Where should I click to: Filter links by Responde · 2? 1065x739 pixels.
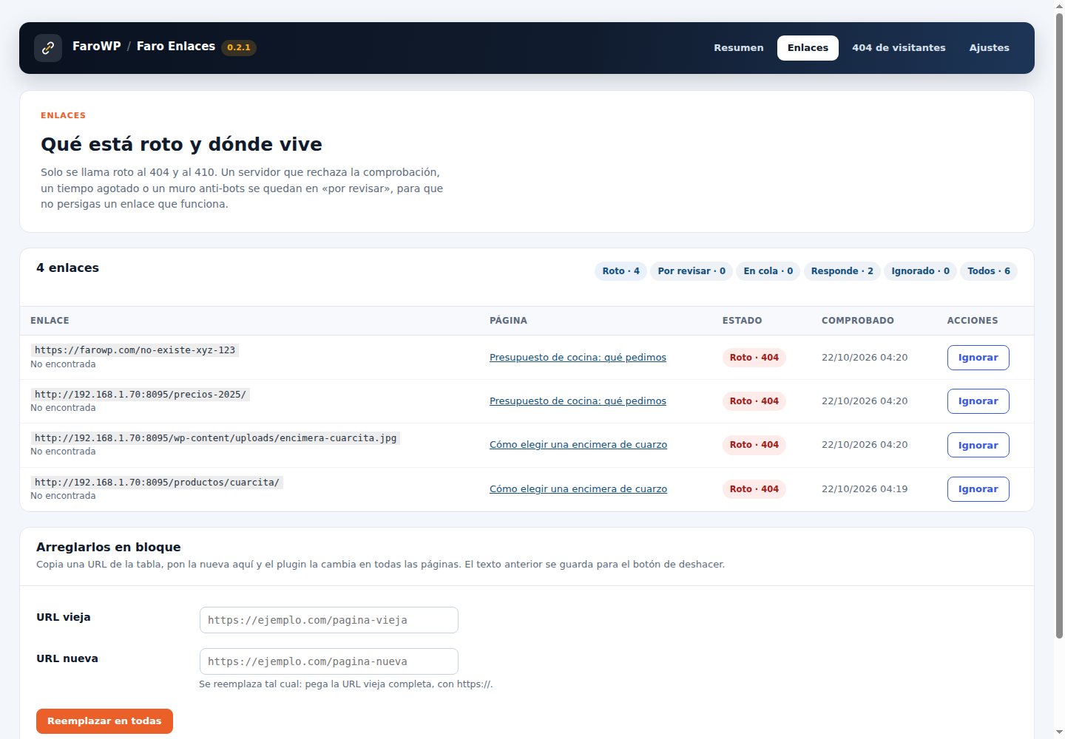[x=842, y=271]
